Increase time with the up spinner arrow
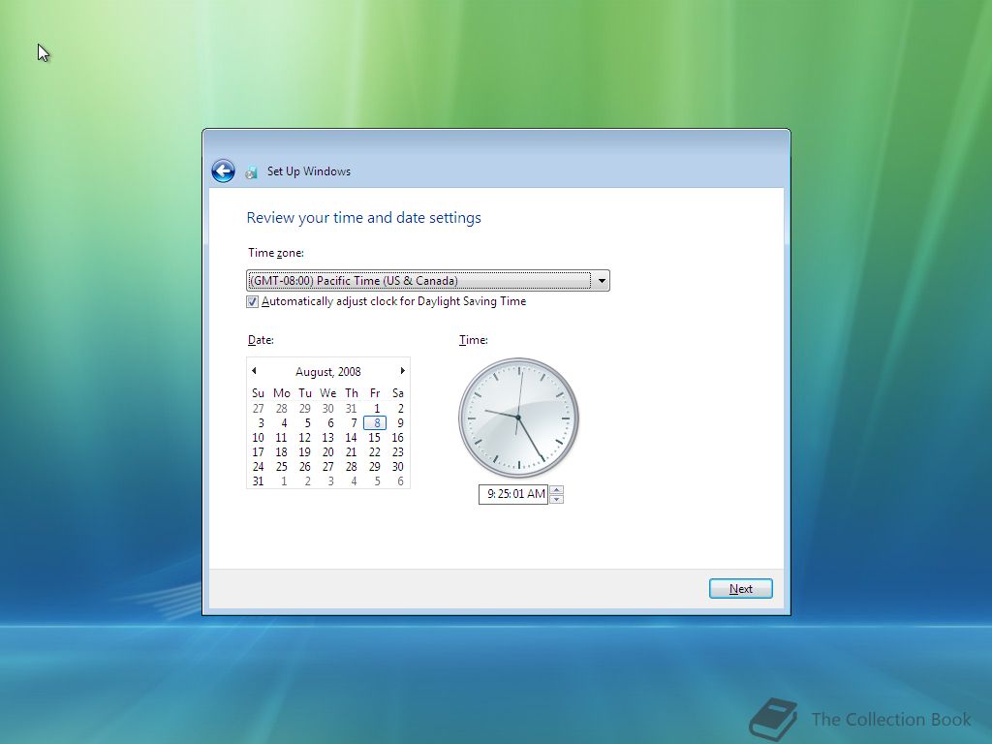The image size is (992, 744). pos(557,489)
